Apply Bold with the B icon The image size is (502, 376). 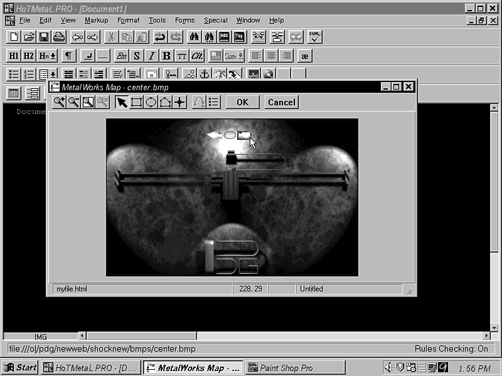click(166, 56)
